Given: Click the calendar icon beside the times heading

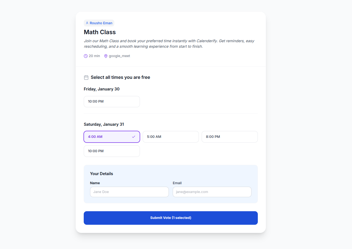Looking at the screenshot, I should pyautogui.click(x=86, y=77).
